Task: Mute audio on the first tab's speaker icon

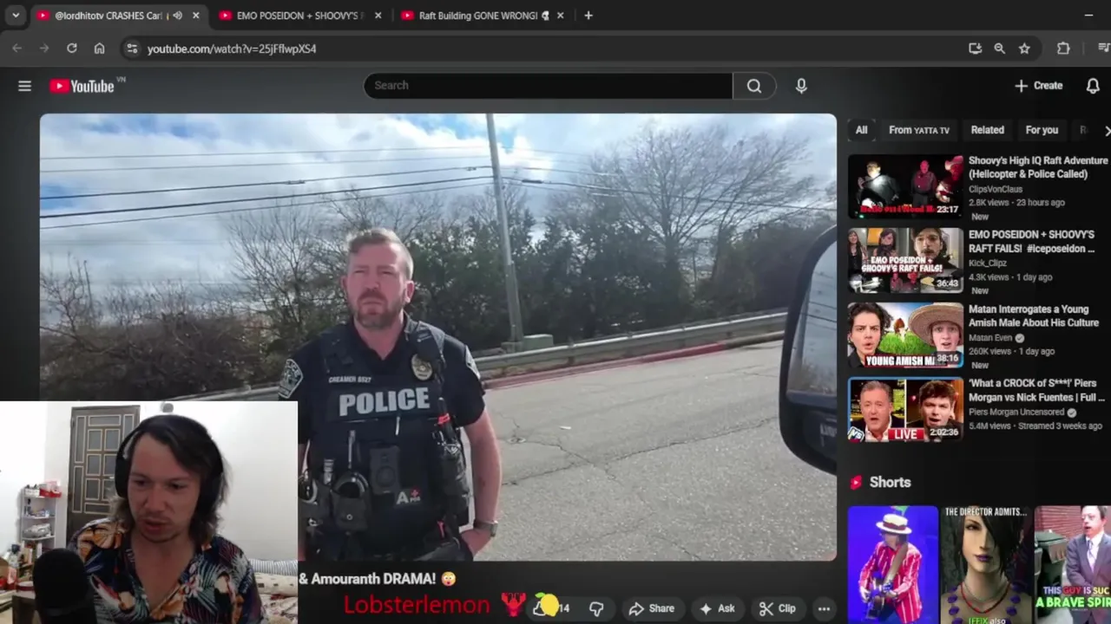Action: pos(177,16)
